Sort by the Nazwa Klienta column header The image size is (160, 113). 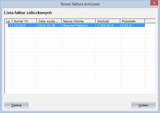[78, 21]
